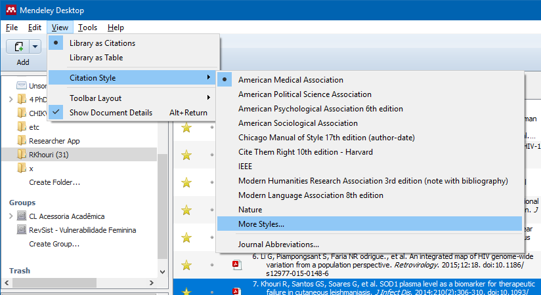Click the sidebar horizontal scrollbar thumb
Screen dimensions: 541x295
(54, 283)
